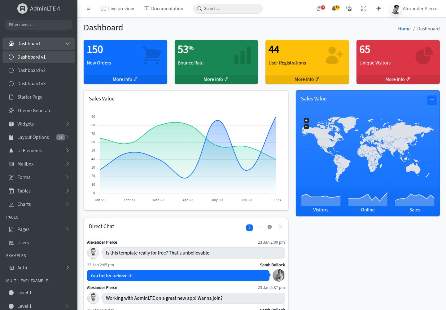Toggle light/dark theme sun icon
The height and width of the screenshot is (310, 446).
(378, 8)
